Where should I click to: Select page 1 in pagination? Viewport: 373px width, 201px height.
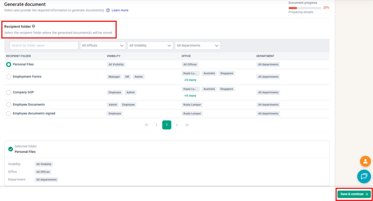click(167, 125)
